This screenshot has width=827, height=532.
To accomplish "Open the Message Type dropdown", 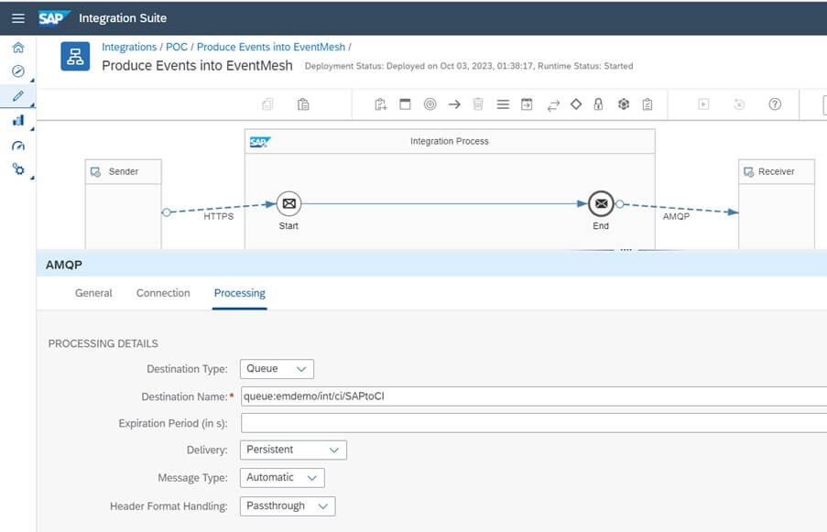I will [x=282, y=478].
